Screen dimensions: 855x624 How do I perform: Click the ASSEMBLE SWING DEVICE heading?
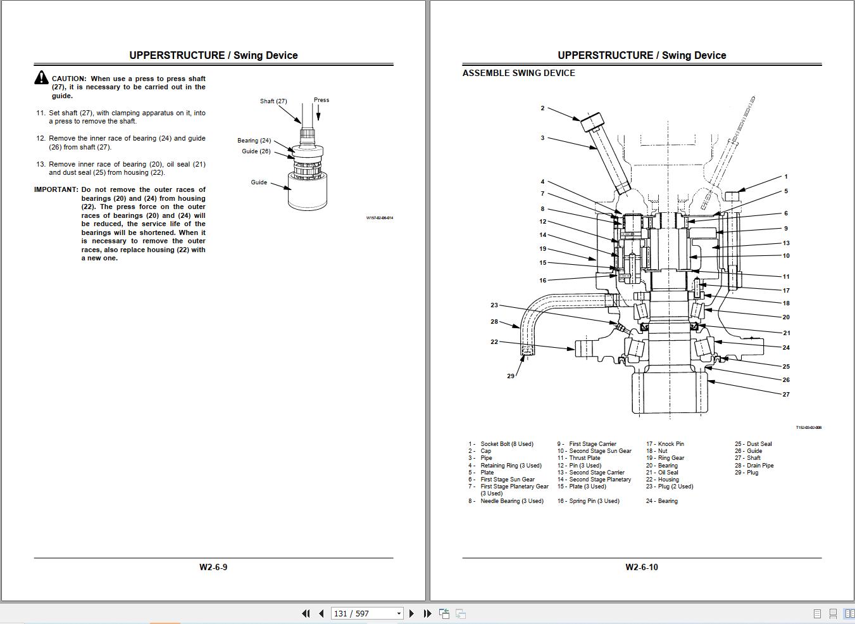click(518, 73)
